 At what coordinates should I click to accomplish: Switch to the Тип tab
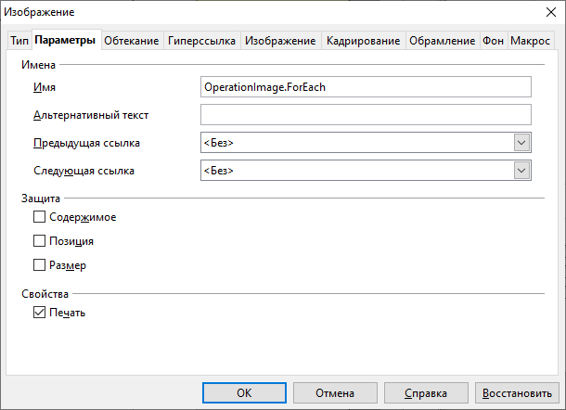[x=19, y=42]
